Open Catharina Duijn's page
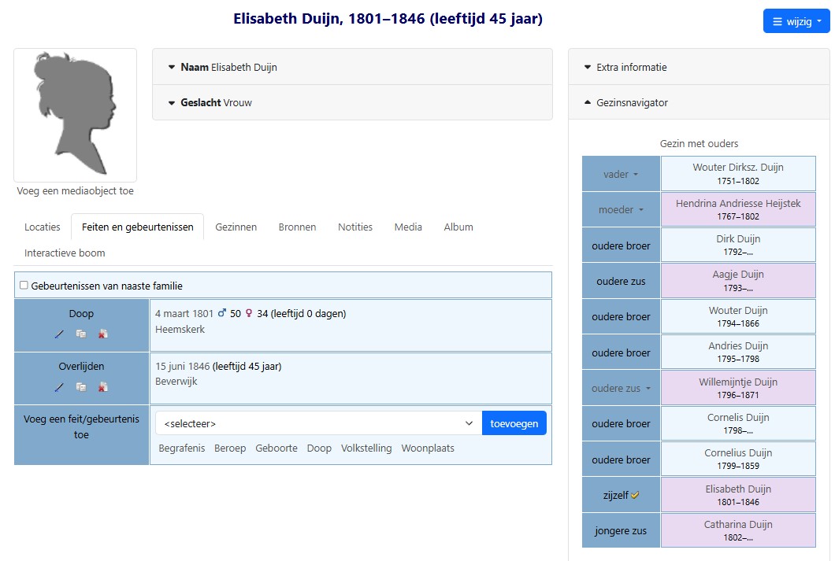Screen dimensions: 835x561 click(738, 524)
